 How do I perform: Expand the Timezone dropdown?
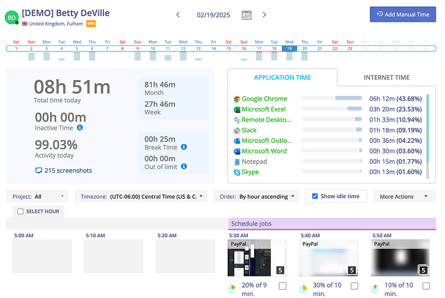[140, 196]
